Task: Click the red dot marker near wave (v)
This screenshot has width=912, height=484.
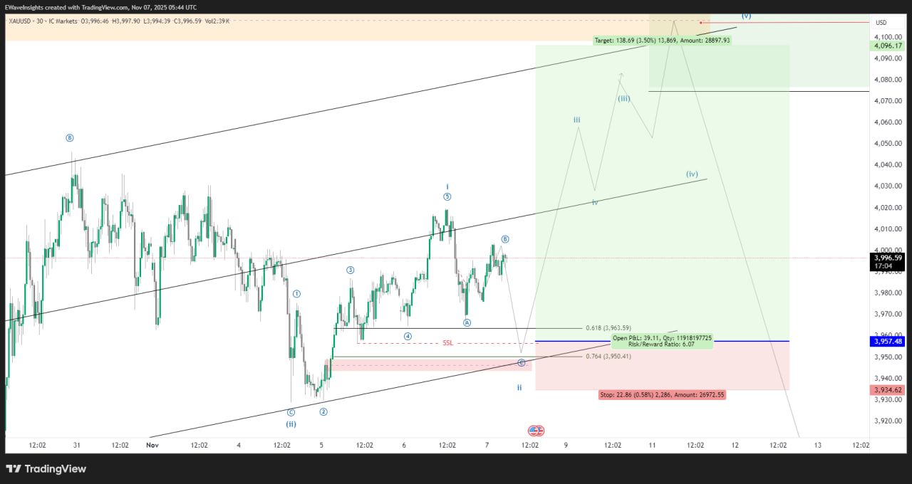Action: [x=700, y=22]
